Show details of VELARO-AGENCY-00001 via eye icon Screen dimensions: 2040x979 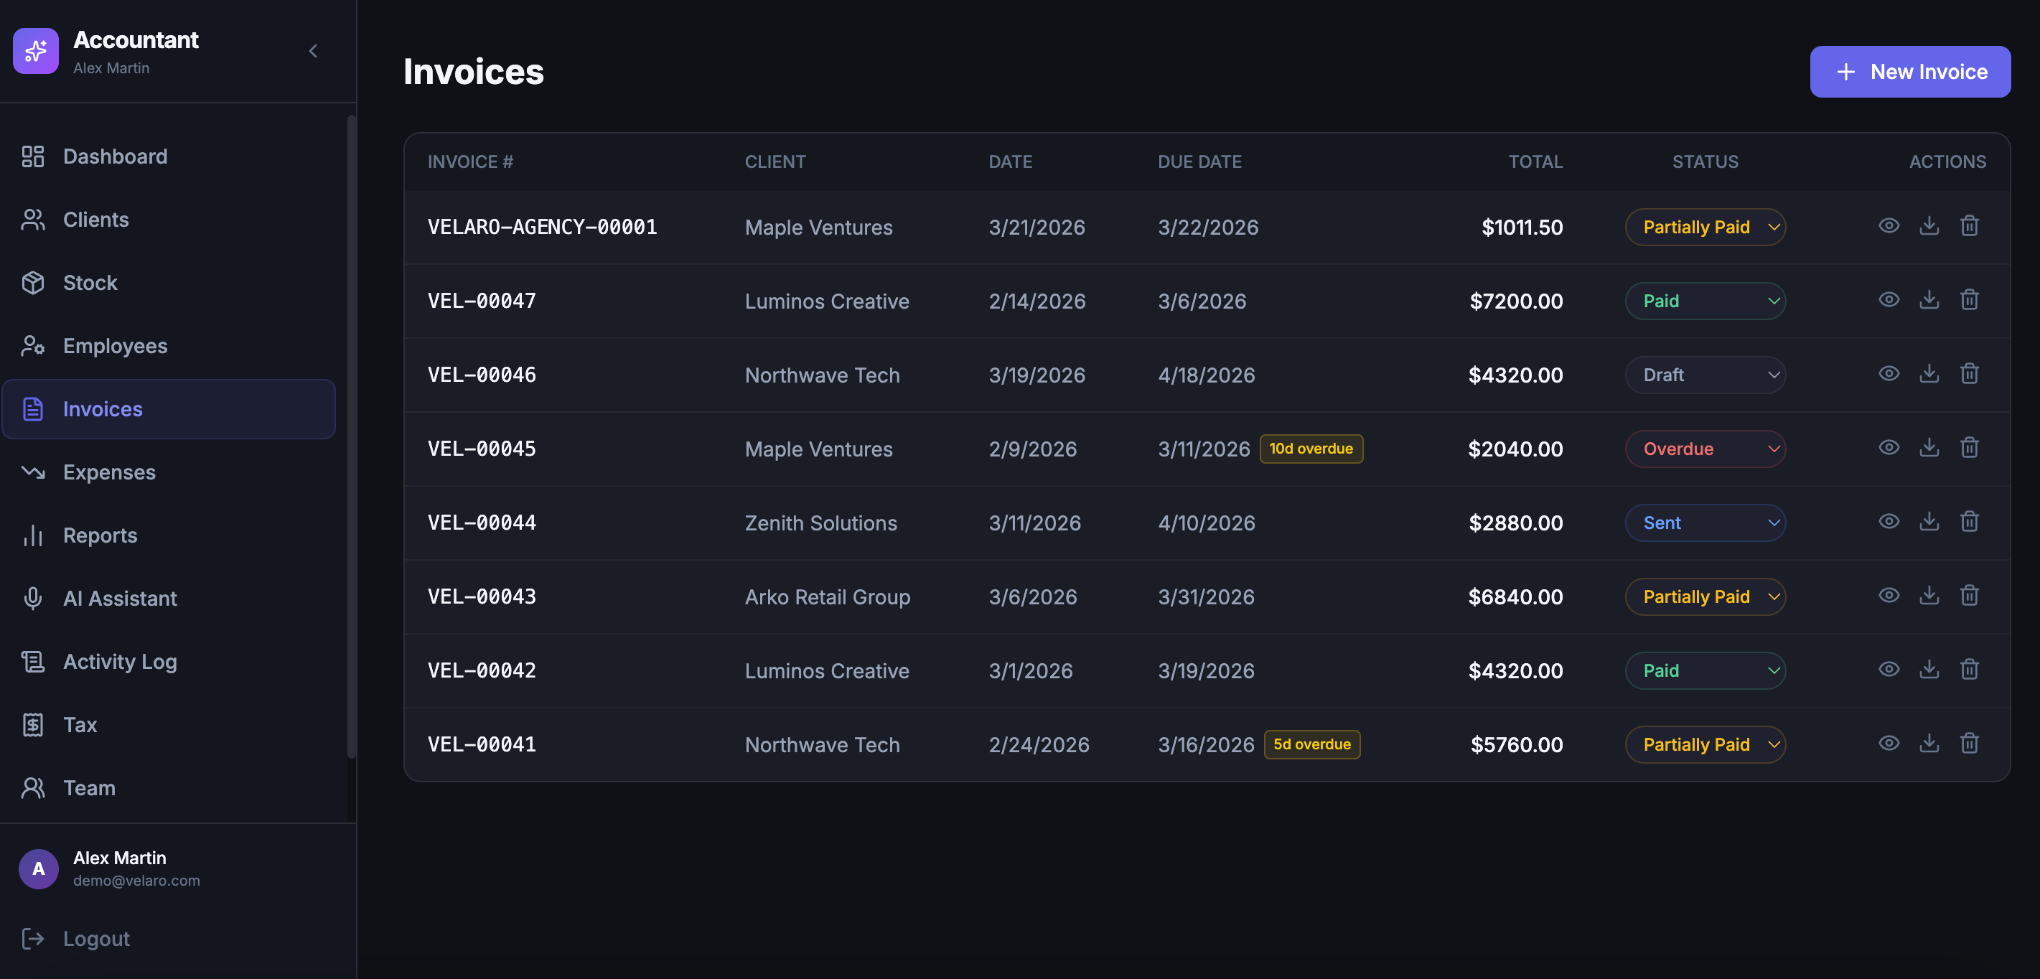tap(1888, 227)
